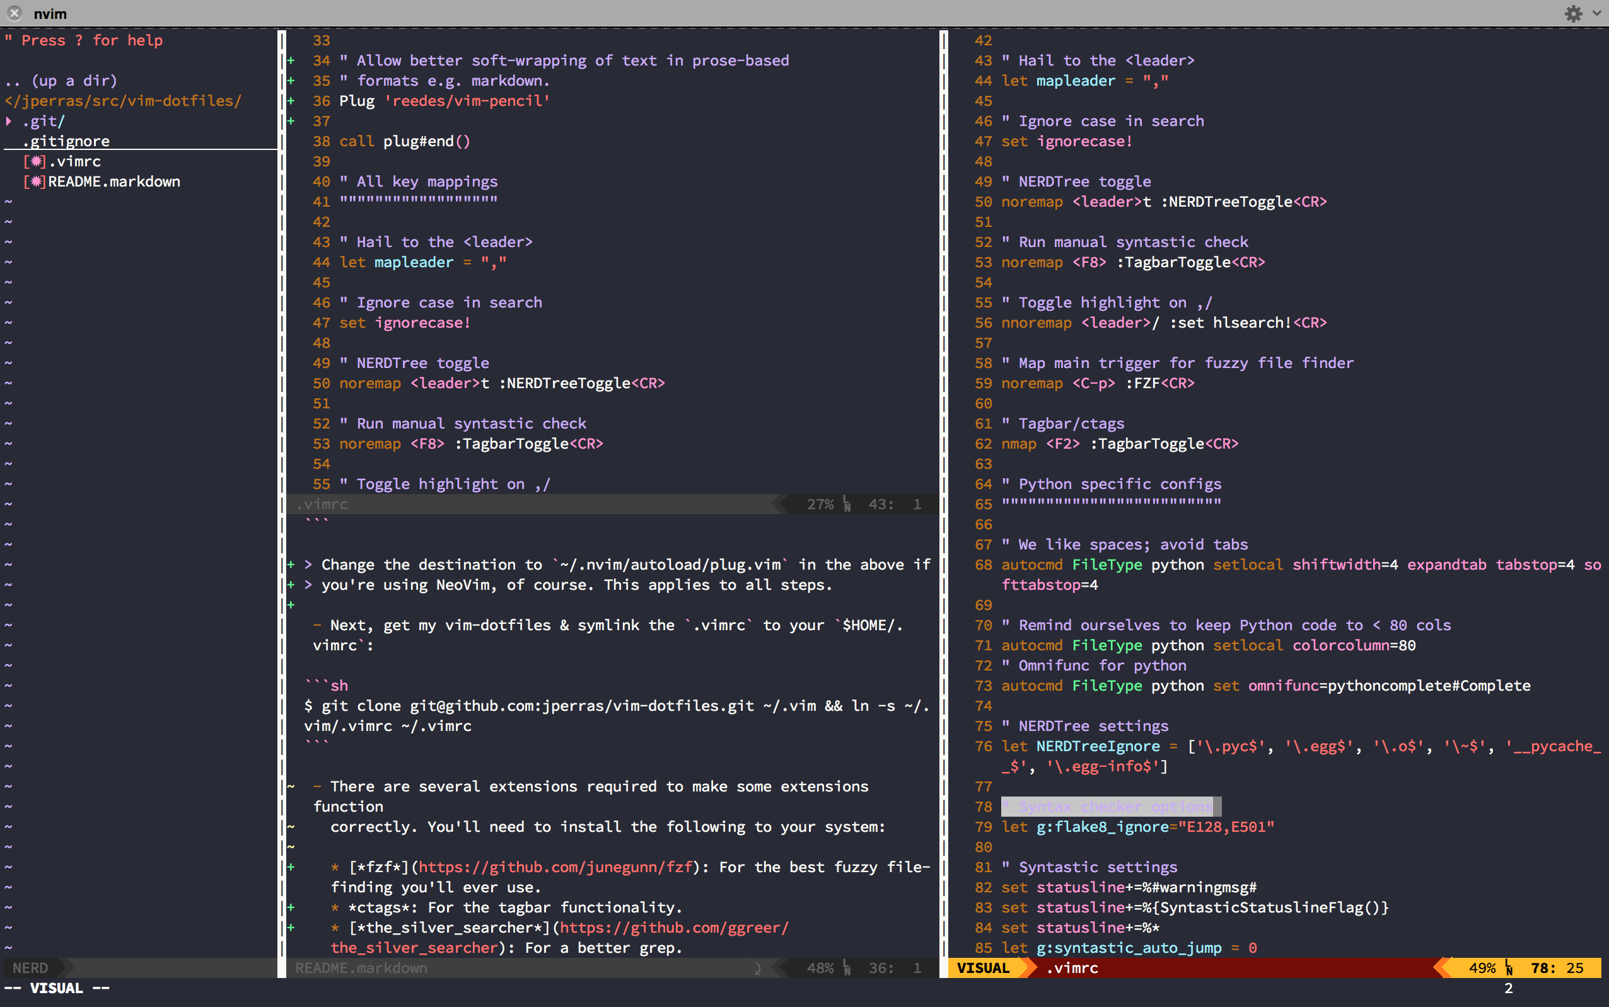Click the VISUAL mode indicator in the statusline
Viewport: 1609px width, 1007px height.
(x=983, y=968)
